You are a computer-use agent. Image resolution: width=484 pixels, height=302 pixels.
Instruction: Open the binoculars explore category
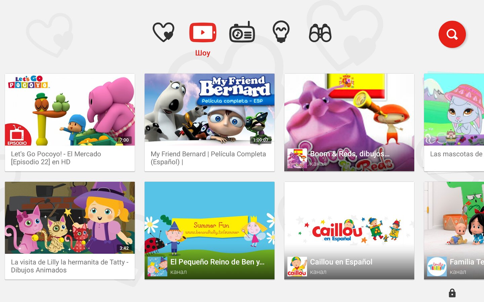coord(320,33)
